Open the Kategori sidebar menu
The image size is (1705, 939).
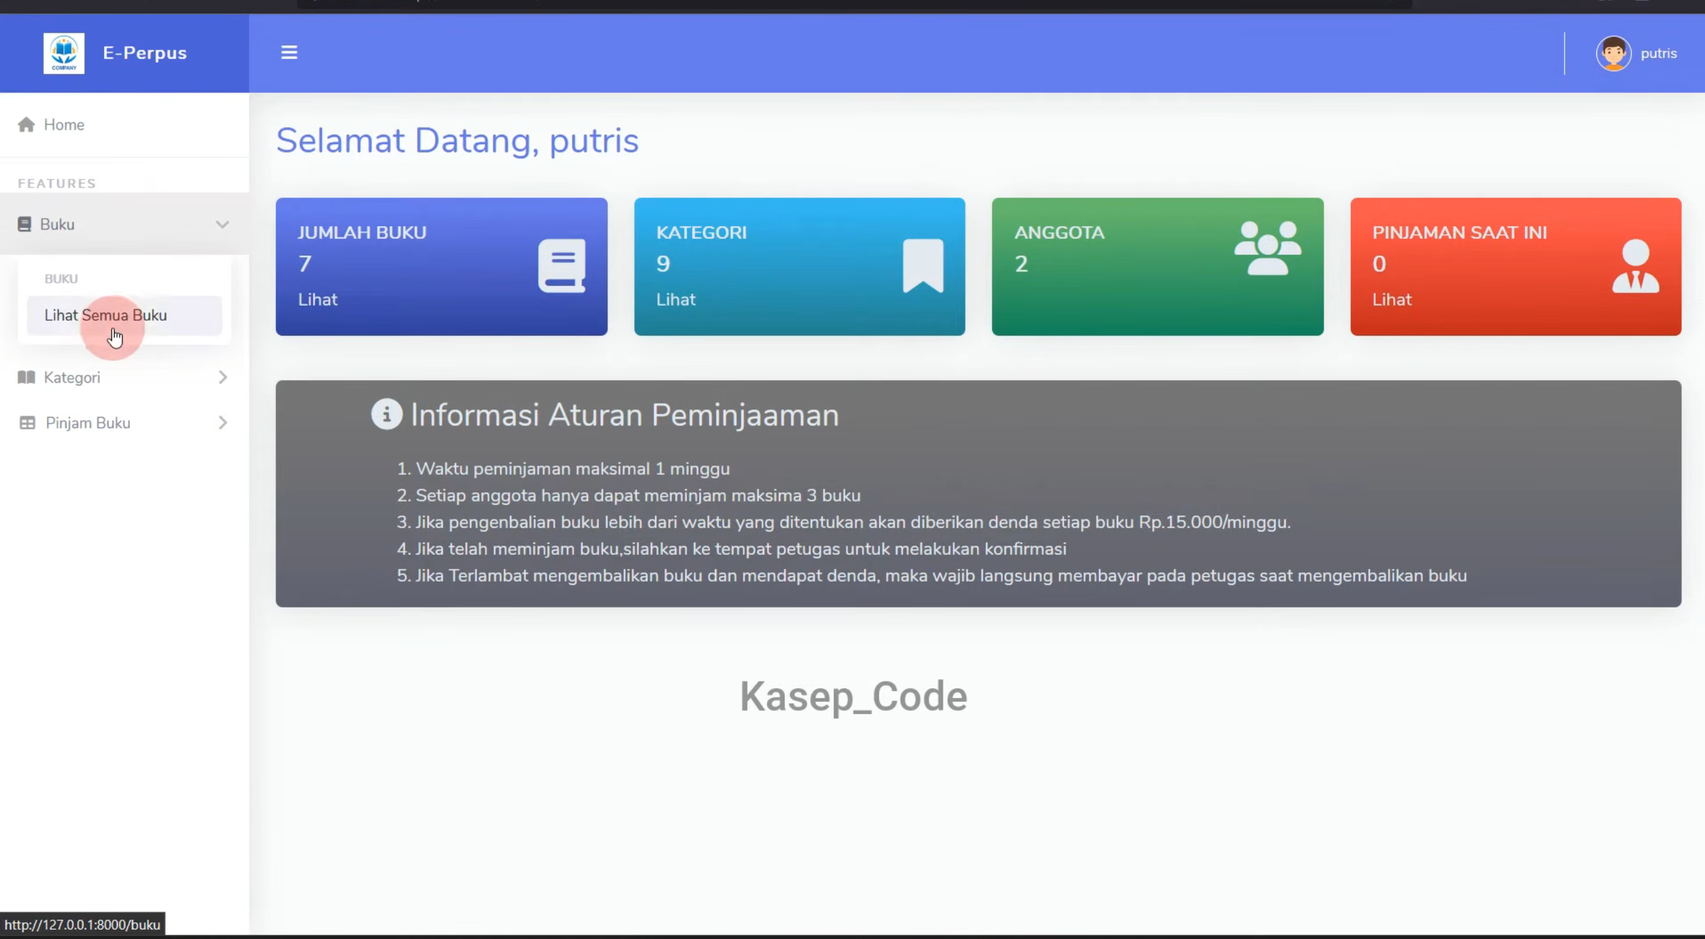click(x=124, y=377)
